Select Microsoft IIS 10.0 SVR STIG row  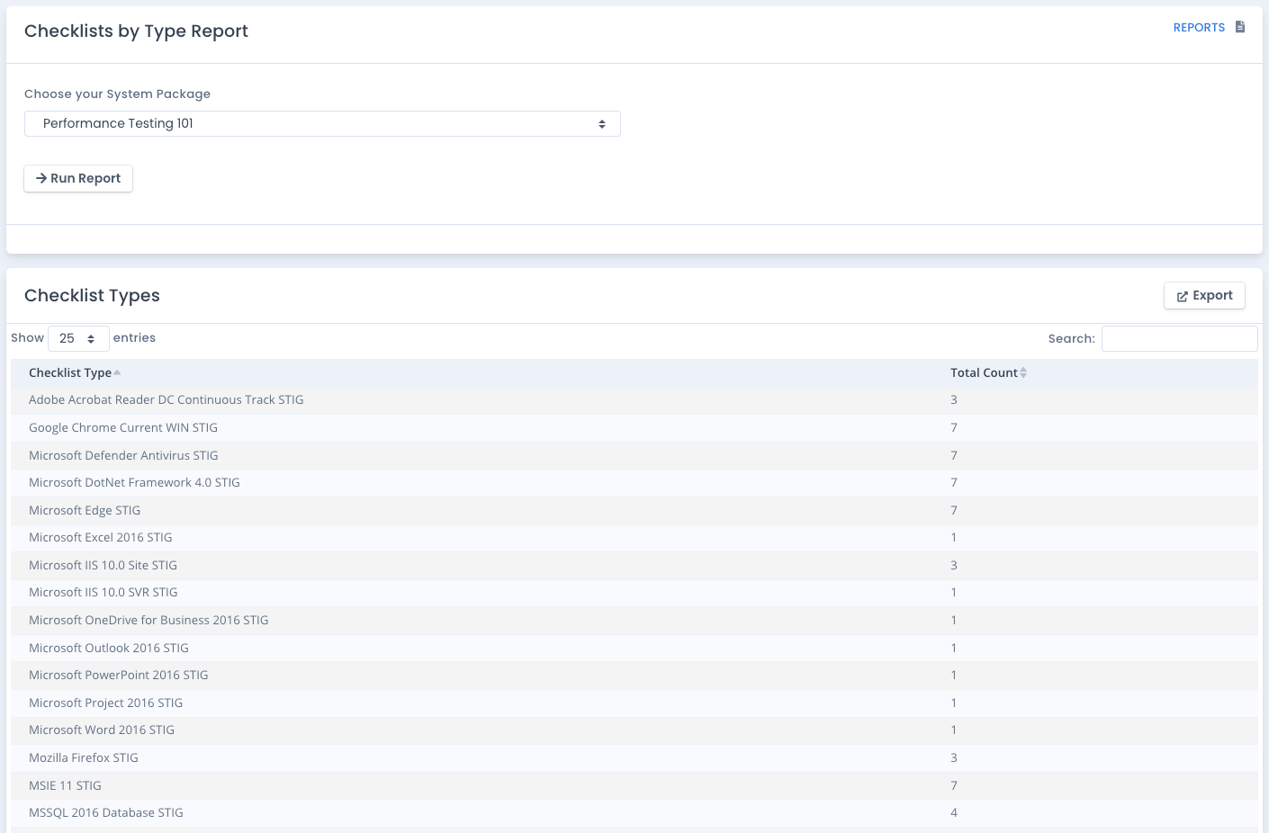click(x=634, y=593)
